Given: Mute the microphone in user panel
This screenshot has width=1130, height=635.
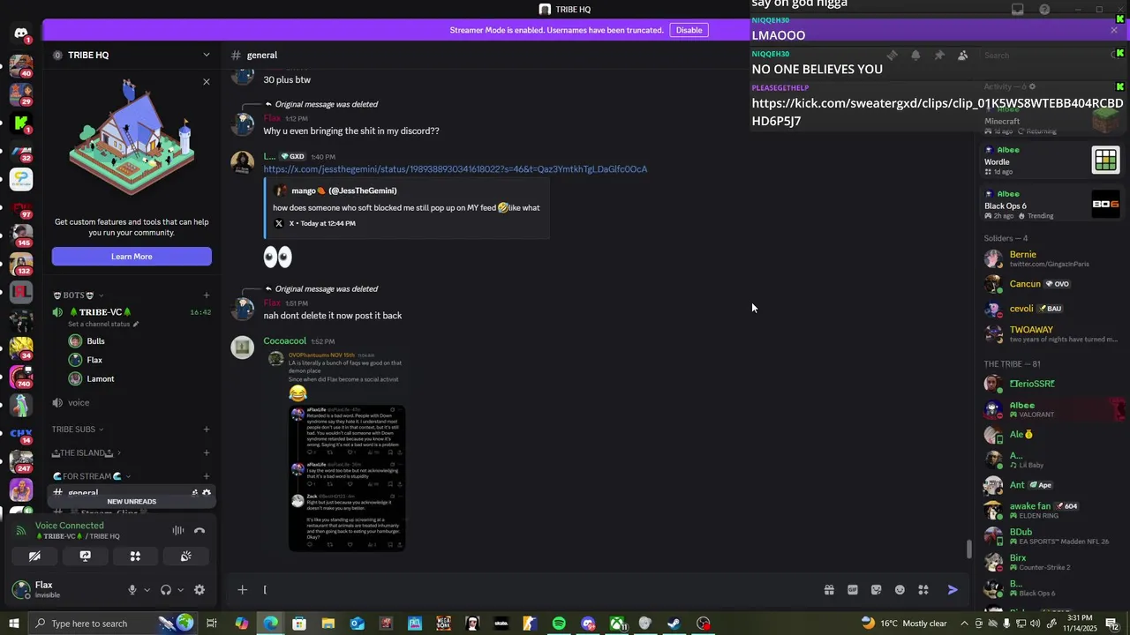Looking at the screenshot, I should 132,590.
